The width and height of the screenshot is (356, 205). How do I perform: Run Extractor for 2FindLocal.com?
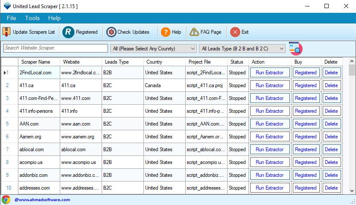click(270, 73)
